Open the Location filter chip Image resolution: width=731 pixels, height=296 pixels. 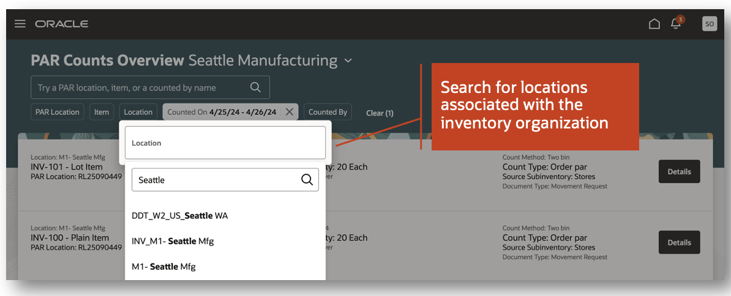(138, 112)
